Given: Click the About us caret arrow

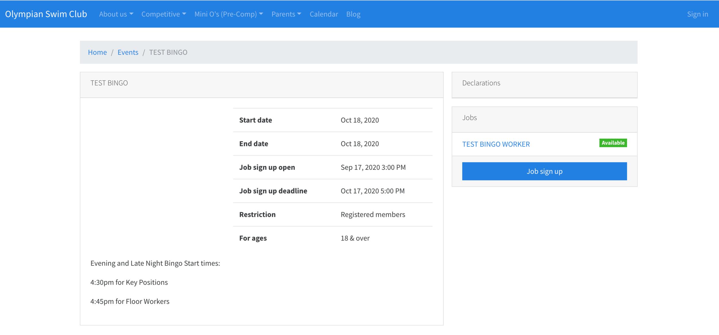Looking at the screenshot, I should point(131,14).
